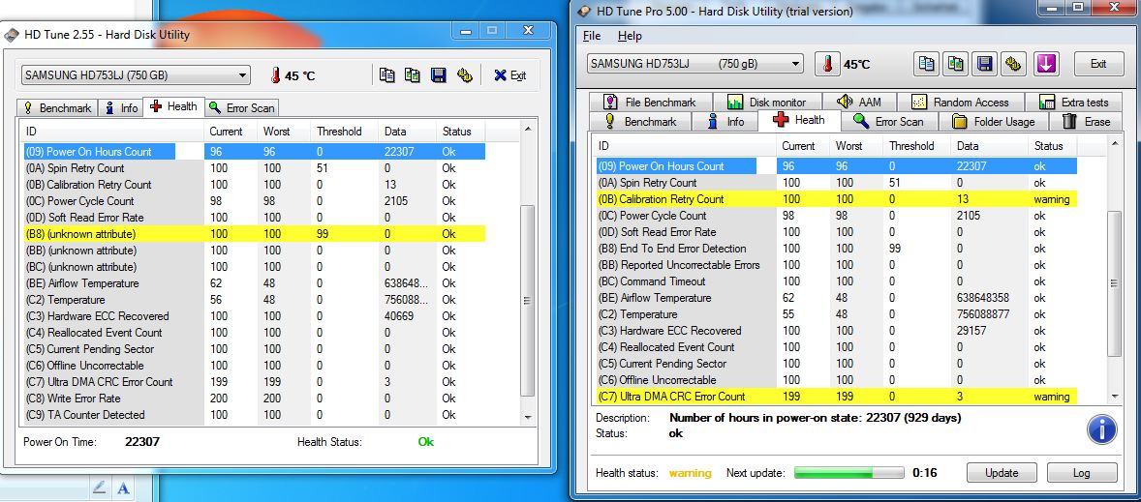
Task: Click Exit in the HD Tune 2.55 toolbar
Action: (510, 74)
